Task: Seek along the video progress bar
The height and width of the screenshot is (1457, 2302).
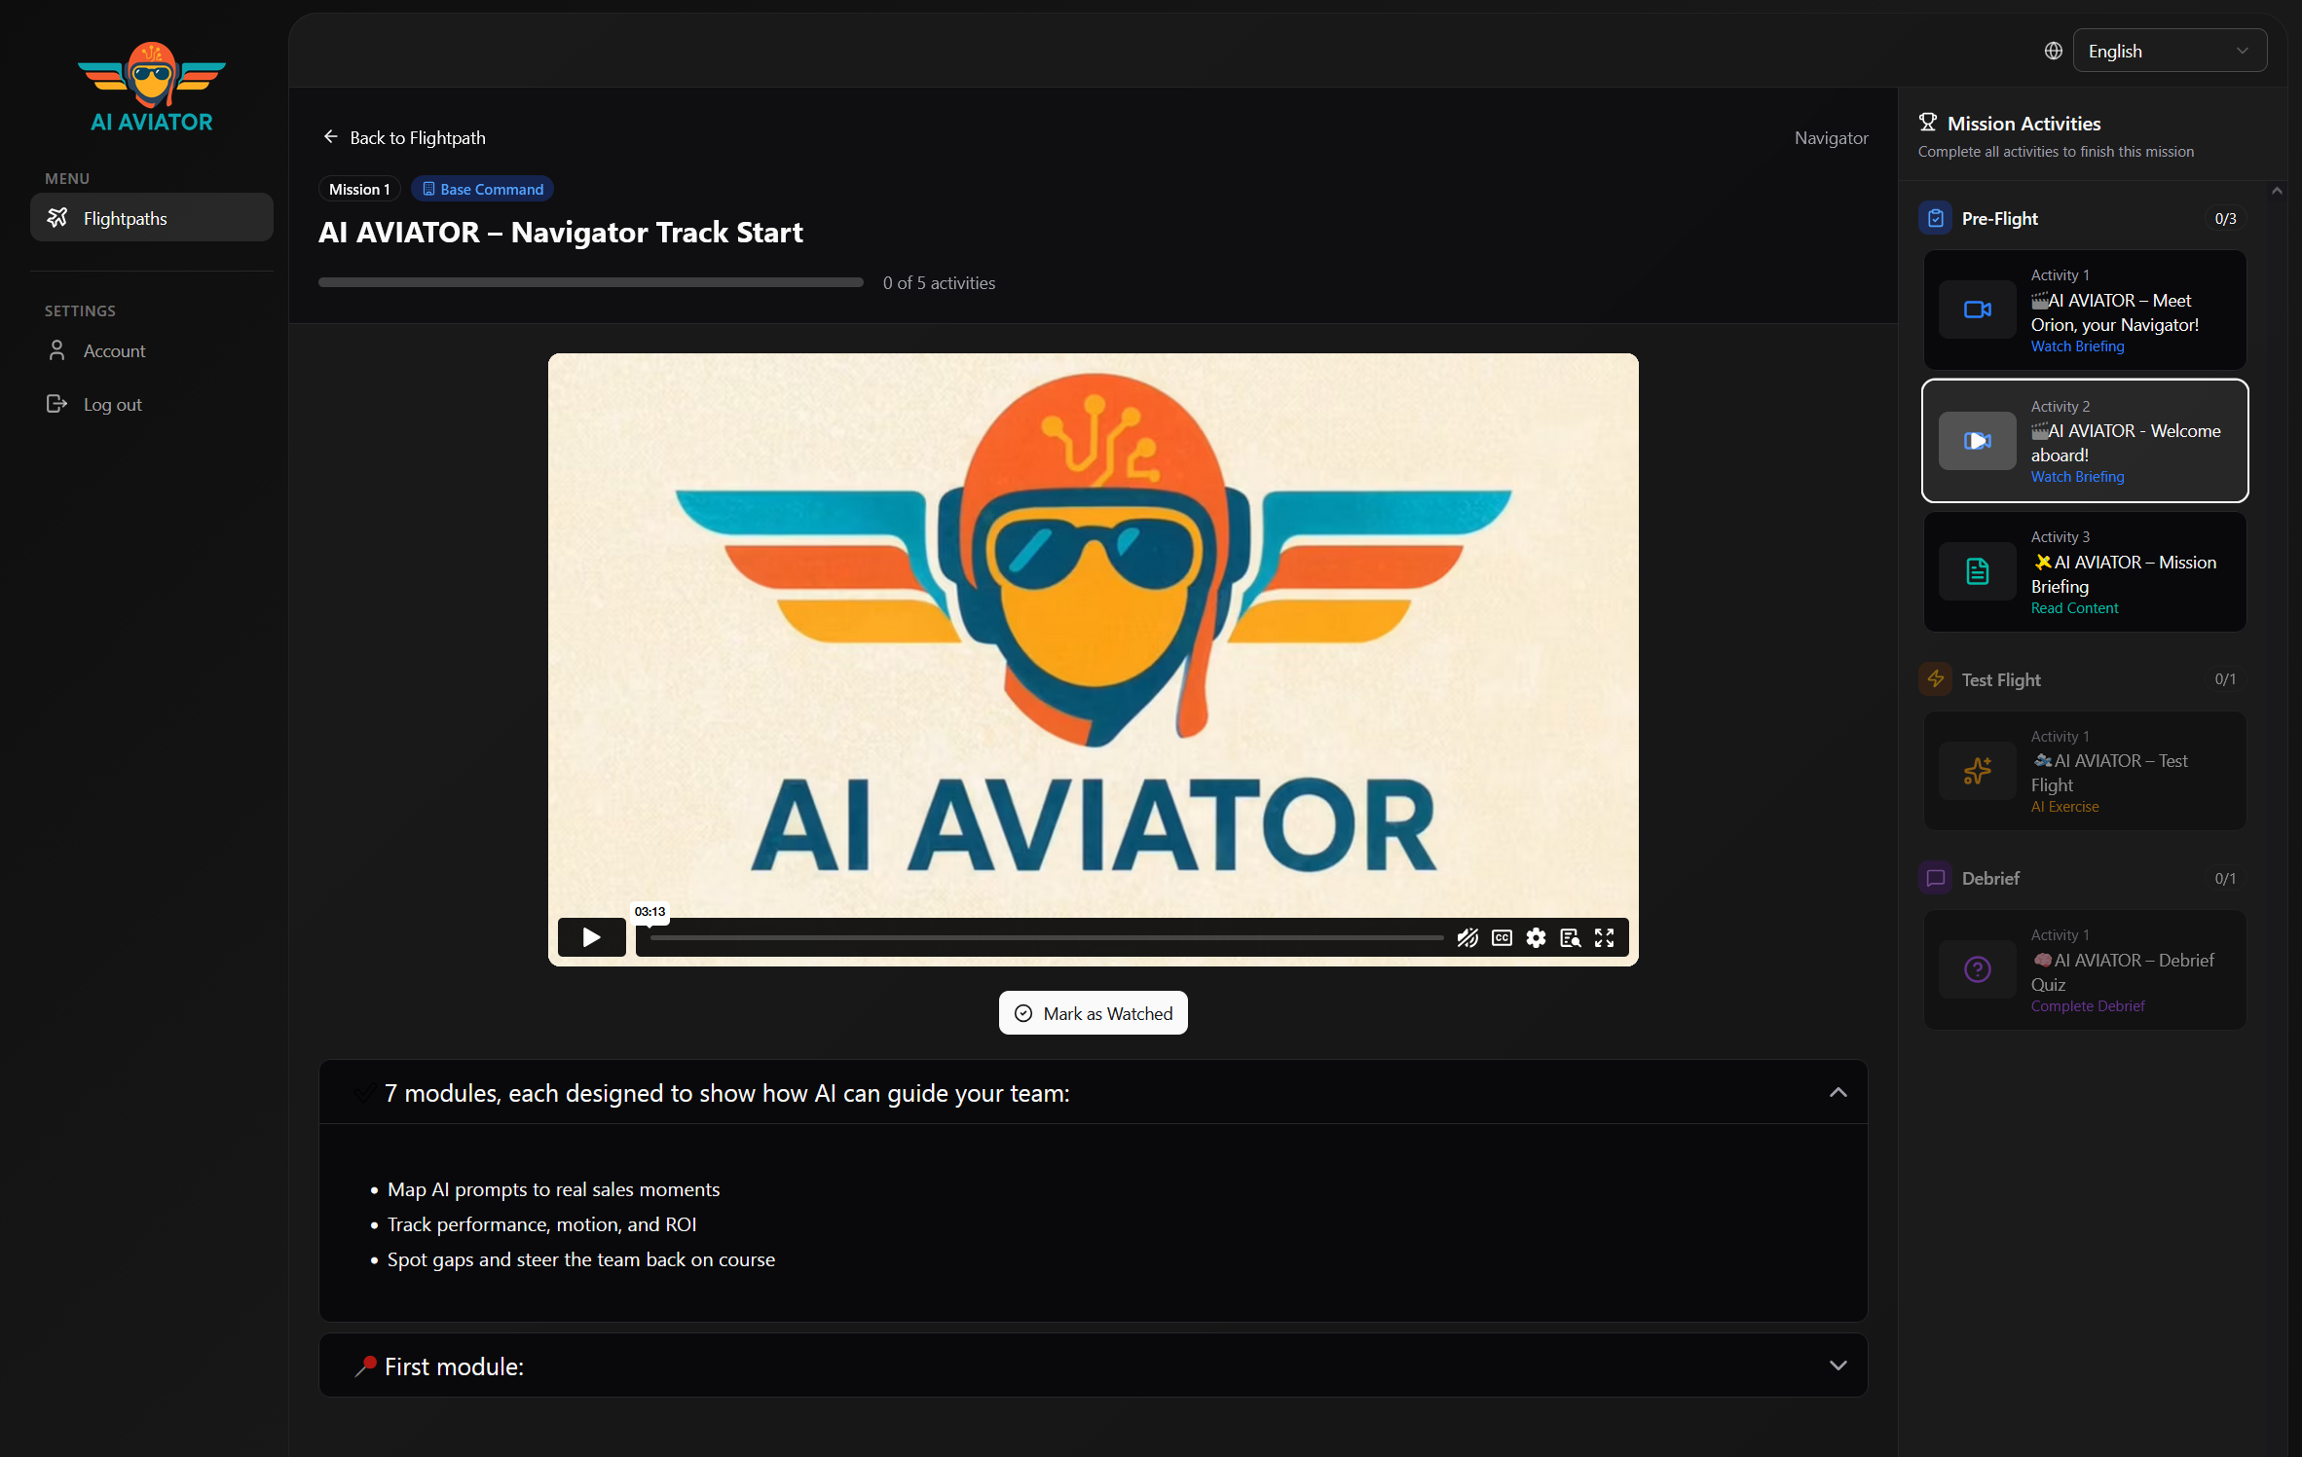Action: pos(1047,937)
